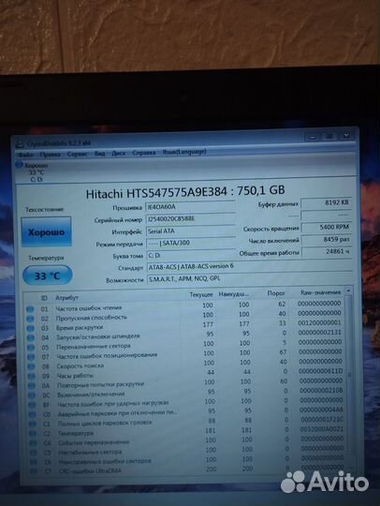This screenshot has height=506, width=380.
Task: Click the Стандарт ATA8-ACS field
Action: click(x=250, y=266)
